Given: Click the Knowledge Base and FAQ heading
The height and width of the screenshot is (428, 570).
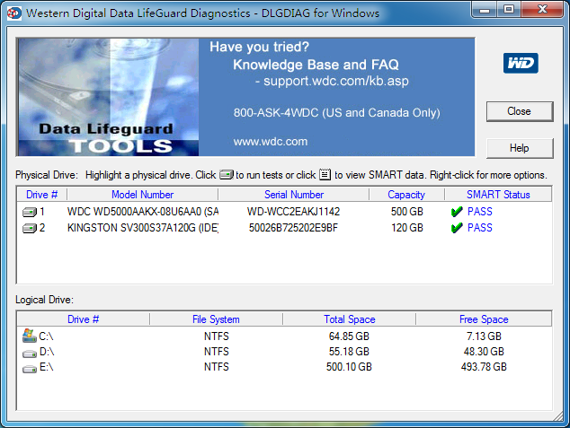Looking at the screenshot, I should pos(316,65).
